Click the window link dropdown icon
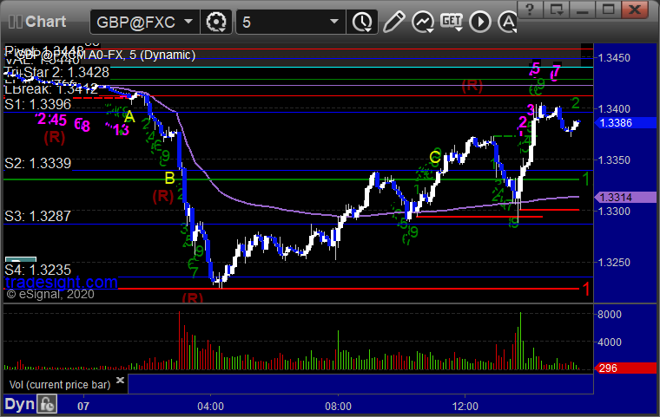This screenshot has height=417, width=660. 556,10
